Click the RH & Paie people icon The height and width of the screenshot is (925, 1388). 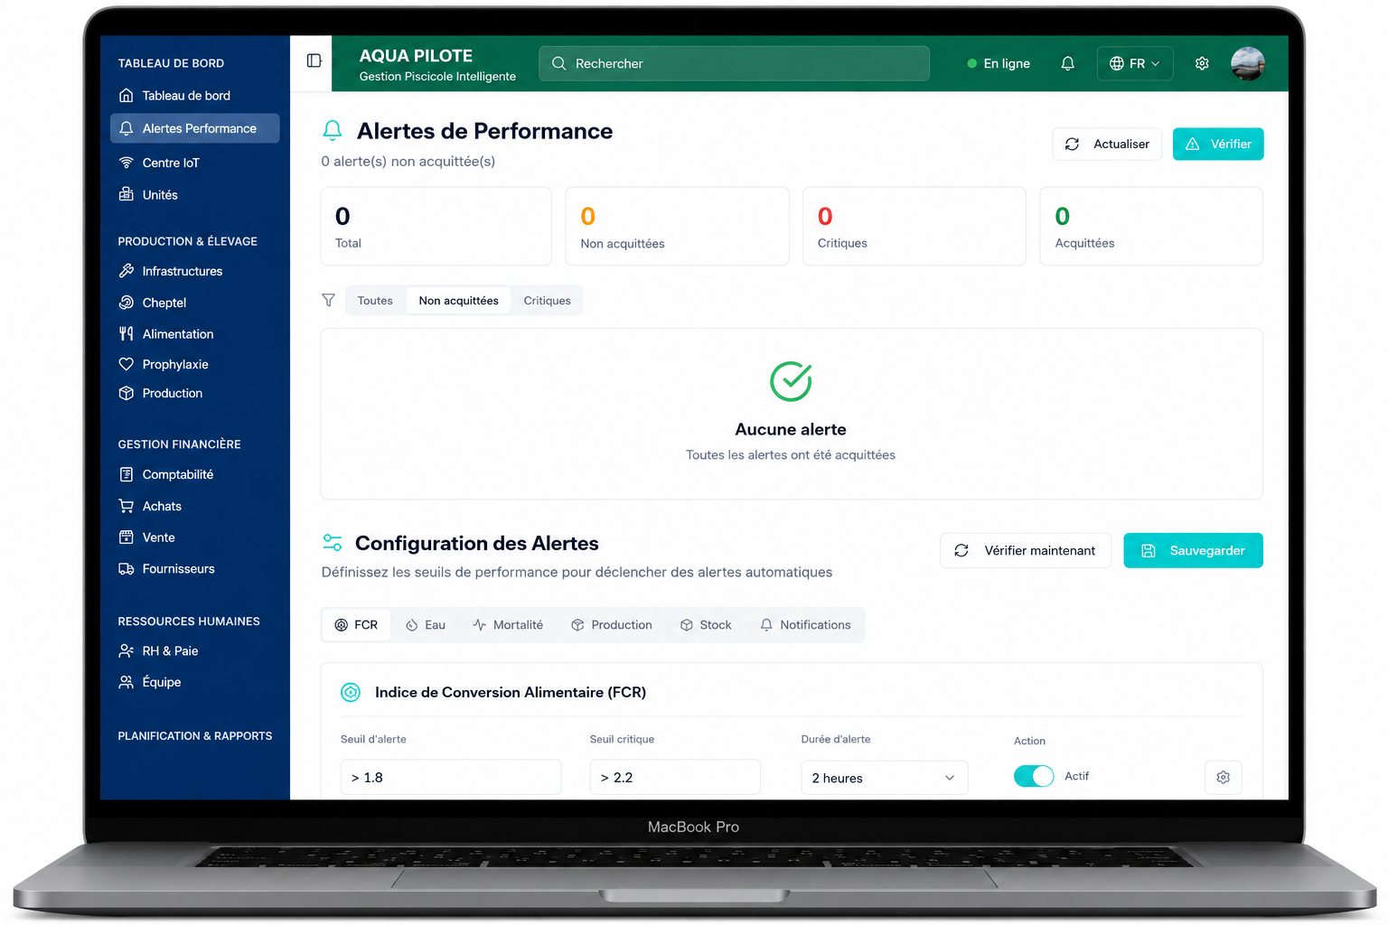127,650
